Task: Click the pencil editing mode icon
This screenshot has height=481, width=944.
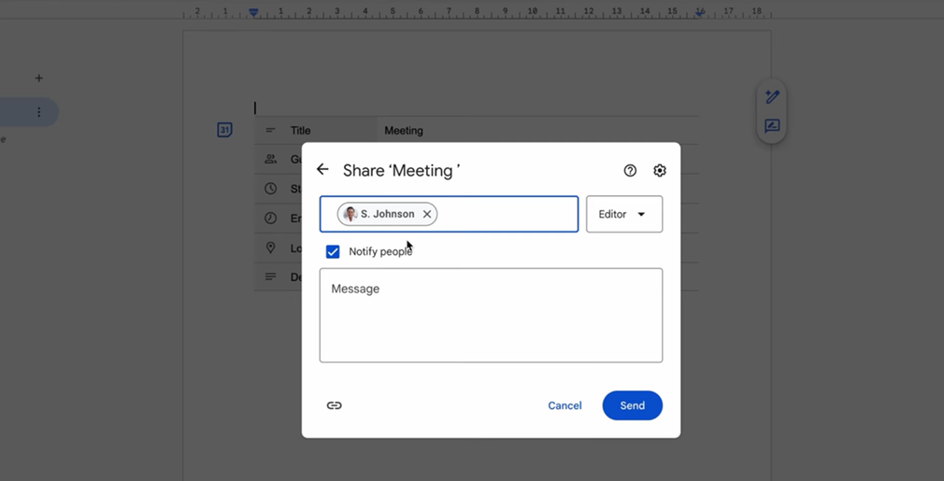Action: (x=772, y=97)
